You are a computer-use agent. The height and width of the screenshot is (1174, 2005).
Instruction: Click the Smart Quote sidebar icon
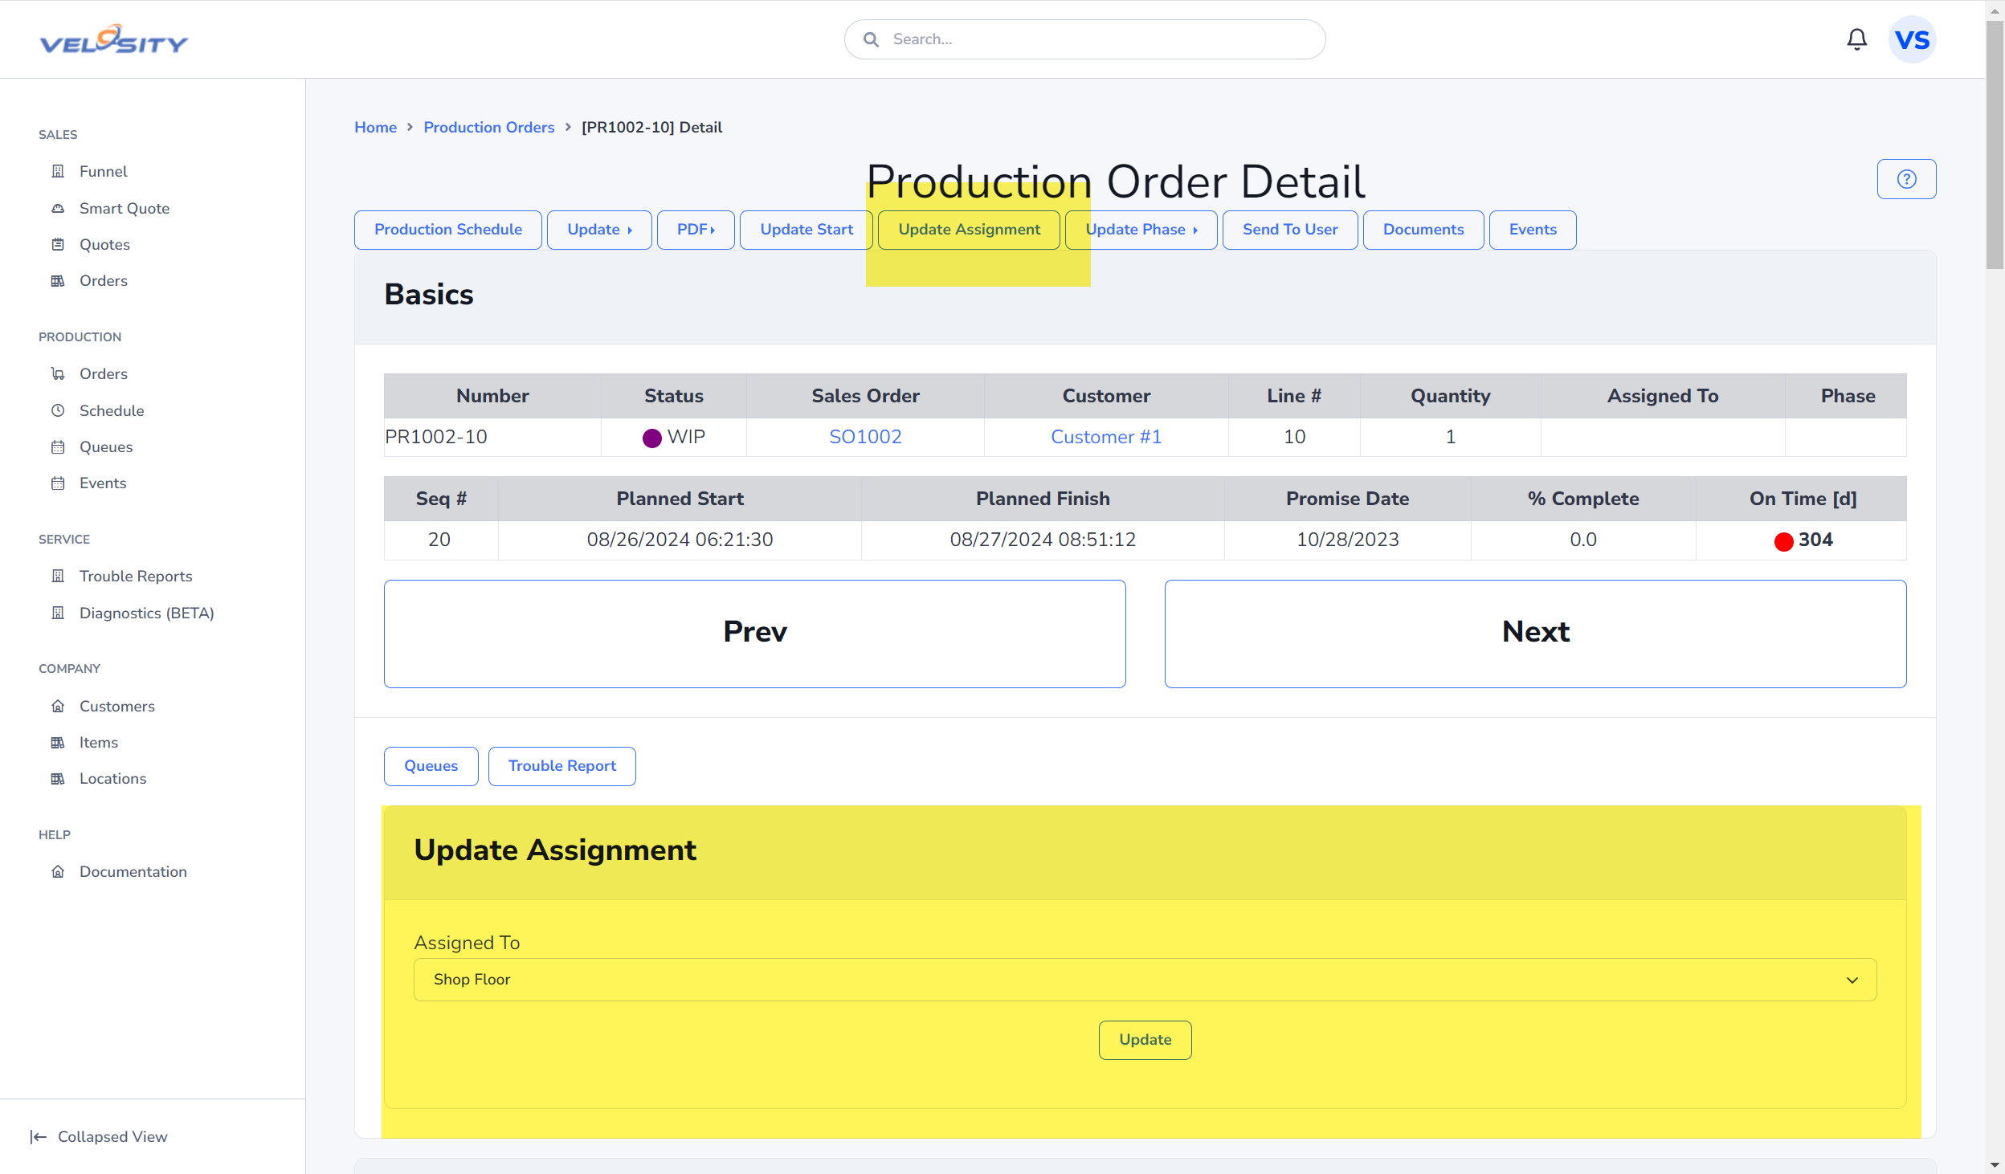[58, 208]
